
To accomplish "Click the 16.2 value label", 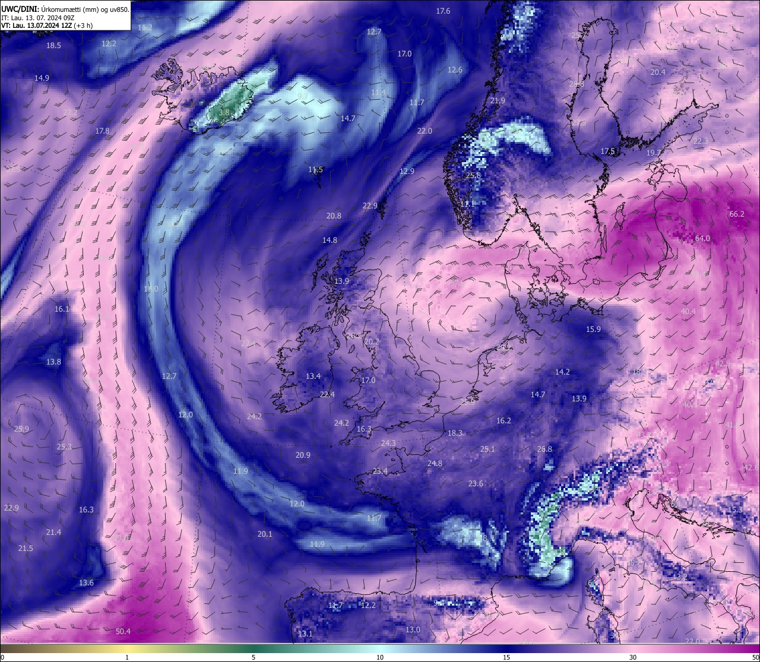I will tap(503, 420).
